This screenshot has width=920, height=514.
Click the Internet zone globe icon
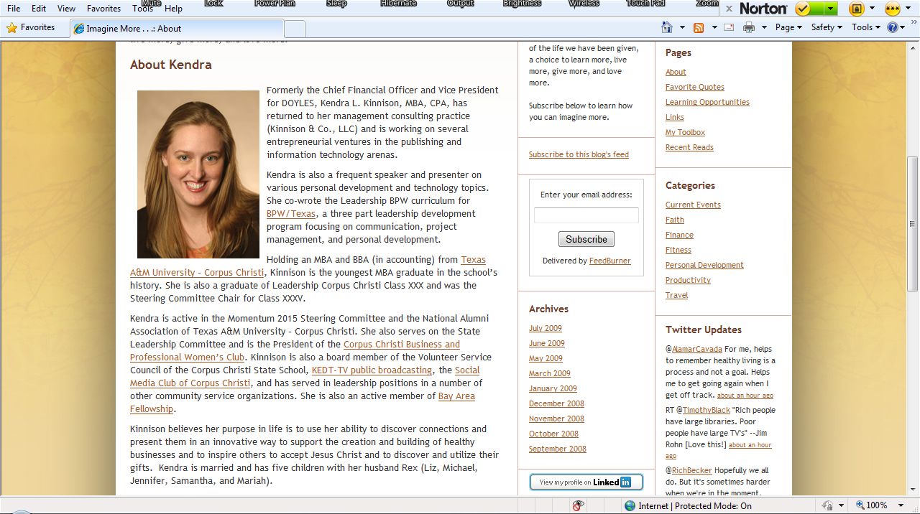click(630, 505)
